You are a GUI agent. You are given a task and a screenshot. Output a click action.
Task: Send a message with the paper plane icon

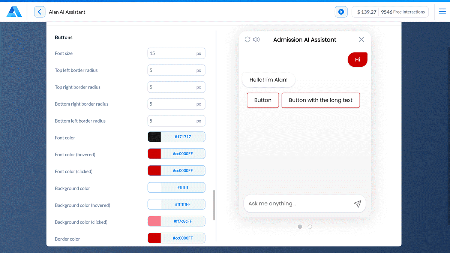click(x=357, y=203)
